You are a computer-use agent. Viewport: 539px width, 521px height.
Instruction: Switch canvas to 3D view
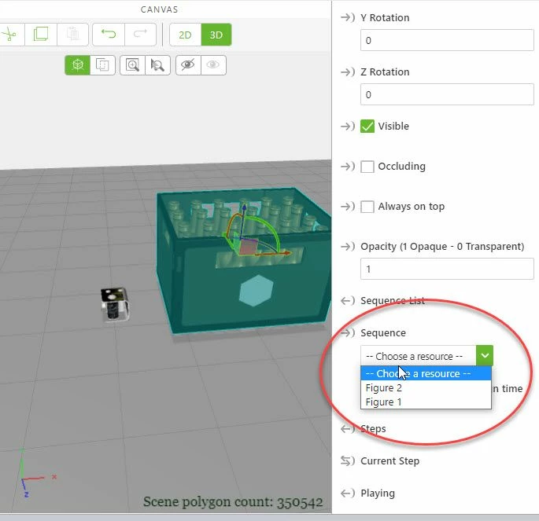[216, 35]
